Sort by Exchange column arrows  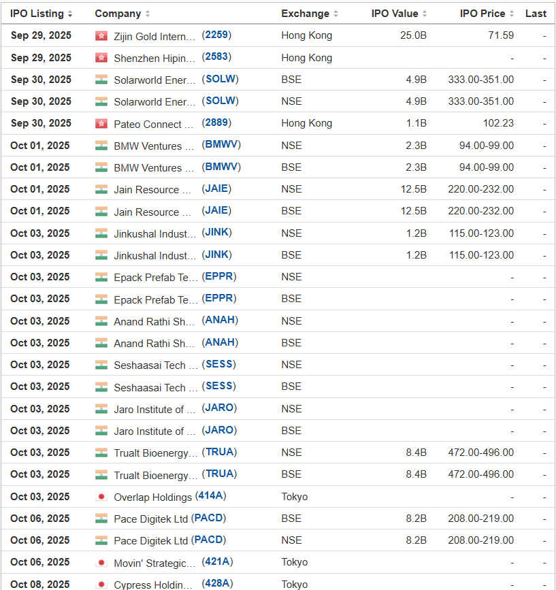(336, 14)
